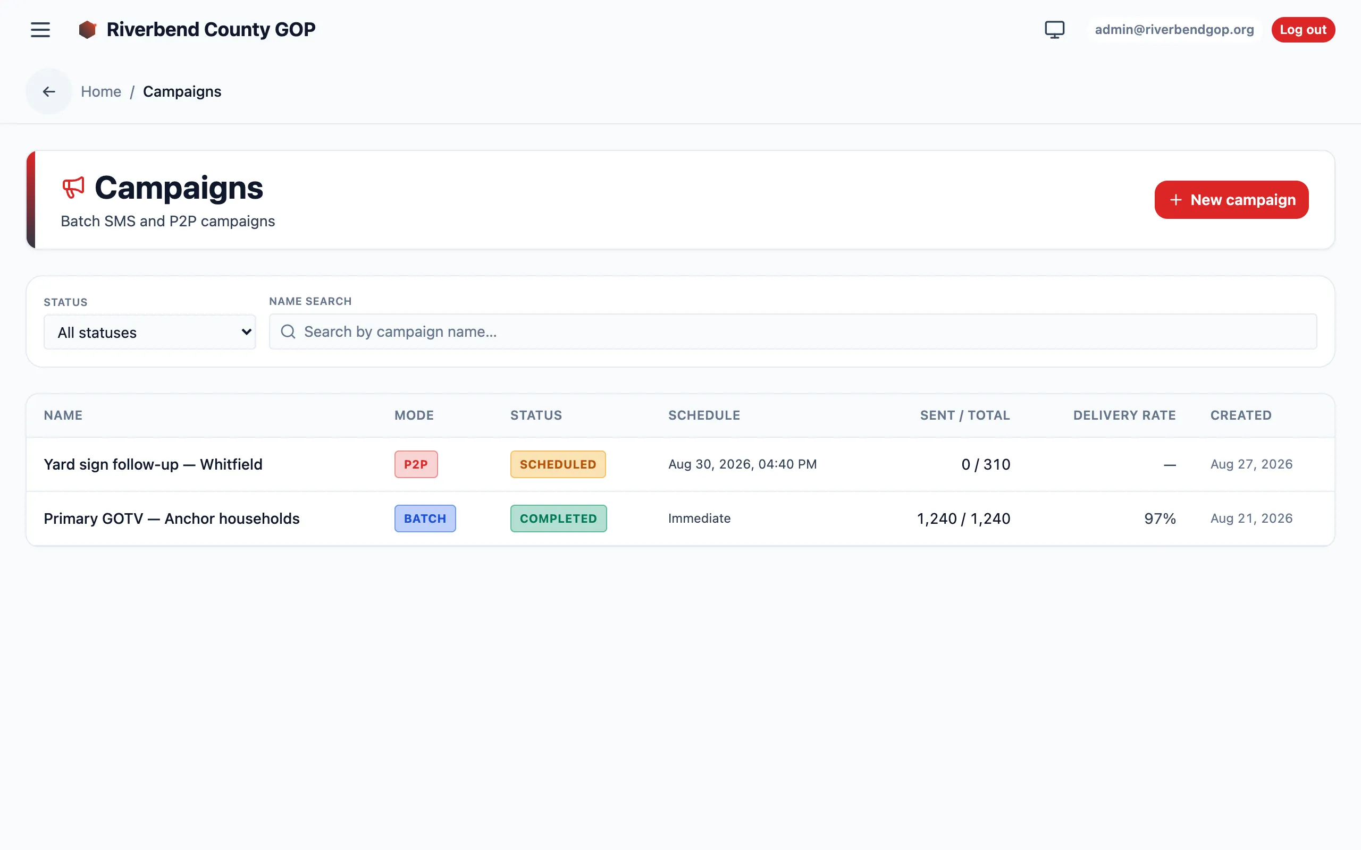The width and height of the screenshot is (1361, 850).
Task: Go back using the arrow button
Action: pyautogui.click(x=49, y=91)
